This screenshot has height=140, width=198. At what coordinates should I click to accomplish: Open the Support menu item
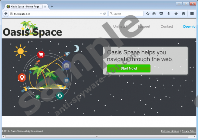point(144,27)
